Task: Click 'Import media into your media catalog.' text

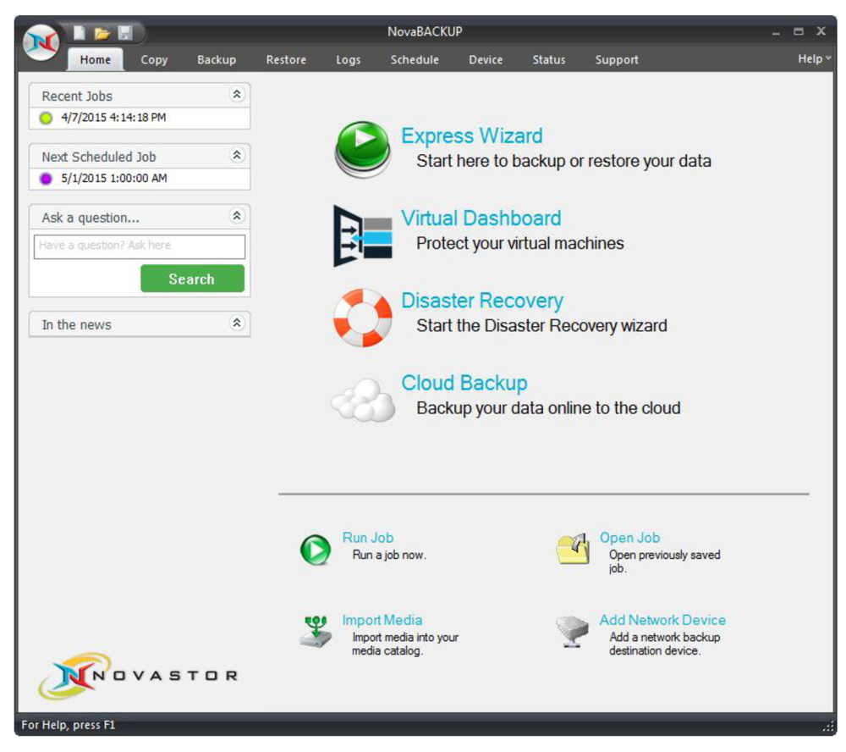Action: (x=404, y=644)
